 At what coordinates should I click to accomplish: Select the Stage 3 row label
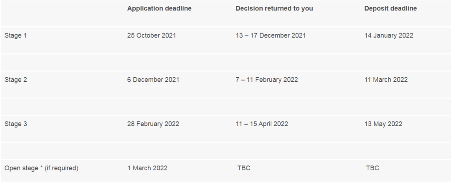[x=15, y=124]
